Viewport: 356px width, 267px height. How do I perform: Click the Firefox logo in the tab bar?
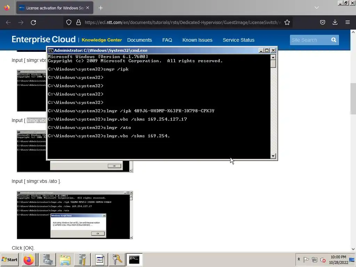[7, 8]
